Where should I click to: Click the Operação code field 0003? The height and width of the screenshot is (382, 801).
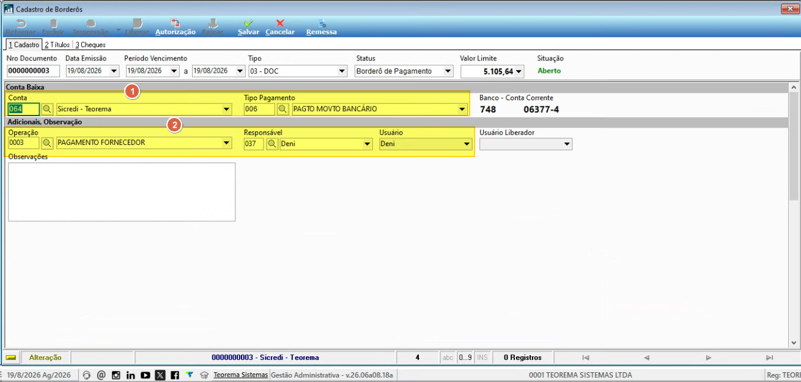(x=24, y=144)
